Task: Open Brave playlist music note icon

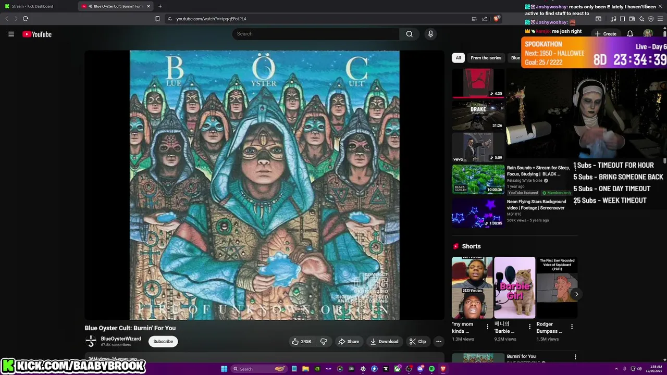Action: tap(613, 19)
